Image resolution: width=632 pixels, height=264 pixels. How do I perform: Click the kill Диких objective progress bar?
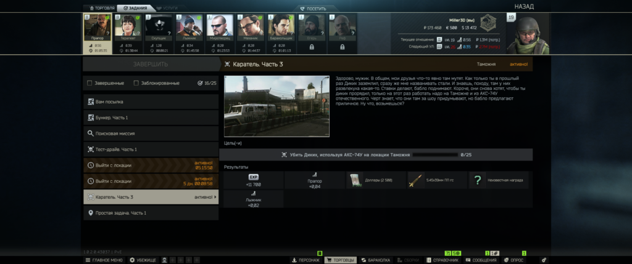click(434, 155)
